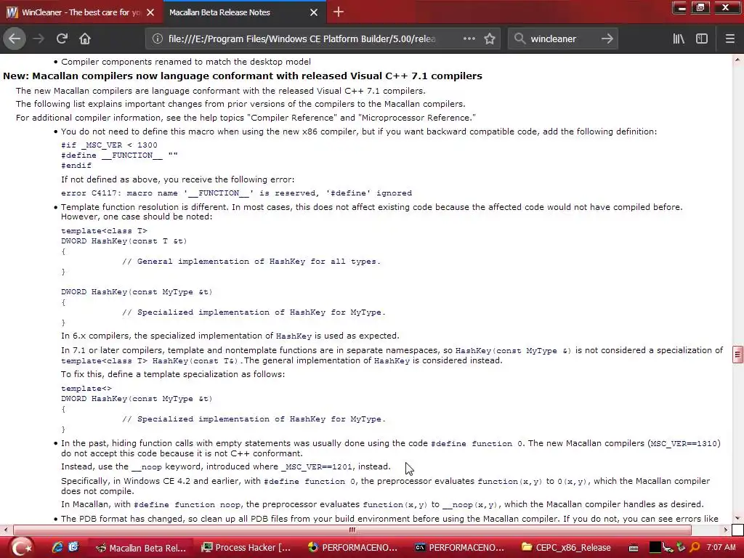Click 'If not defined as above' sentence

point(177,179)
